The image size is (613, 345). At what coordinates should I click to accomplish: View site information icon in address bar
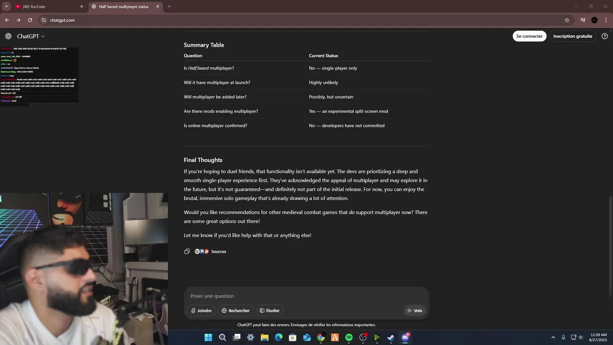tap(44, 20)
